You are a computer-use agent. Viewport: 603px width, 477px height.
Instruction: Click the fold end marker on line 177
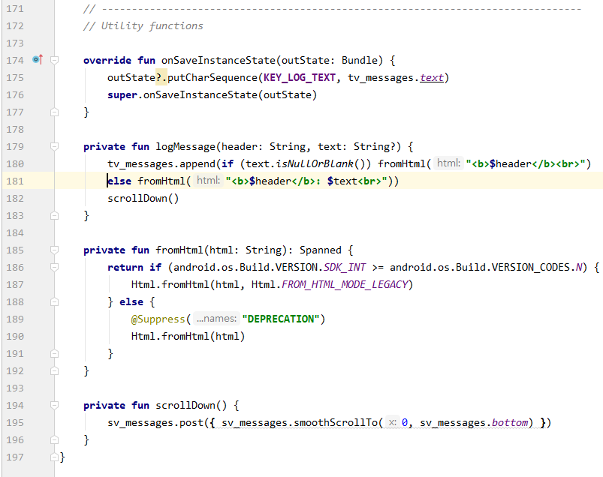[54, 112]
